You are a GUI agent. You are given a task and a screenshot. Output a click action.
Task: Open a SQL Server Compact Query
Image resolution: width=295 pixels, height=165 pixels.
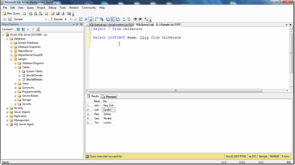(x=46, y=14)
